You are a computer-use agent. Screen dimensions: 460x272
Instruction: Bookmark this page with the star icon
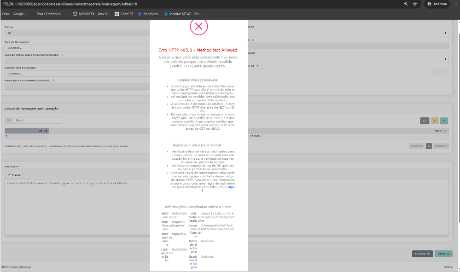415,4
